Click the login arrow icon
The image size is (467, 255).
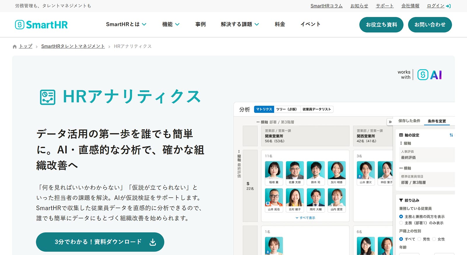[449, 6]
